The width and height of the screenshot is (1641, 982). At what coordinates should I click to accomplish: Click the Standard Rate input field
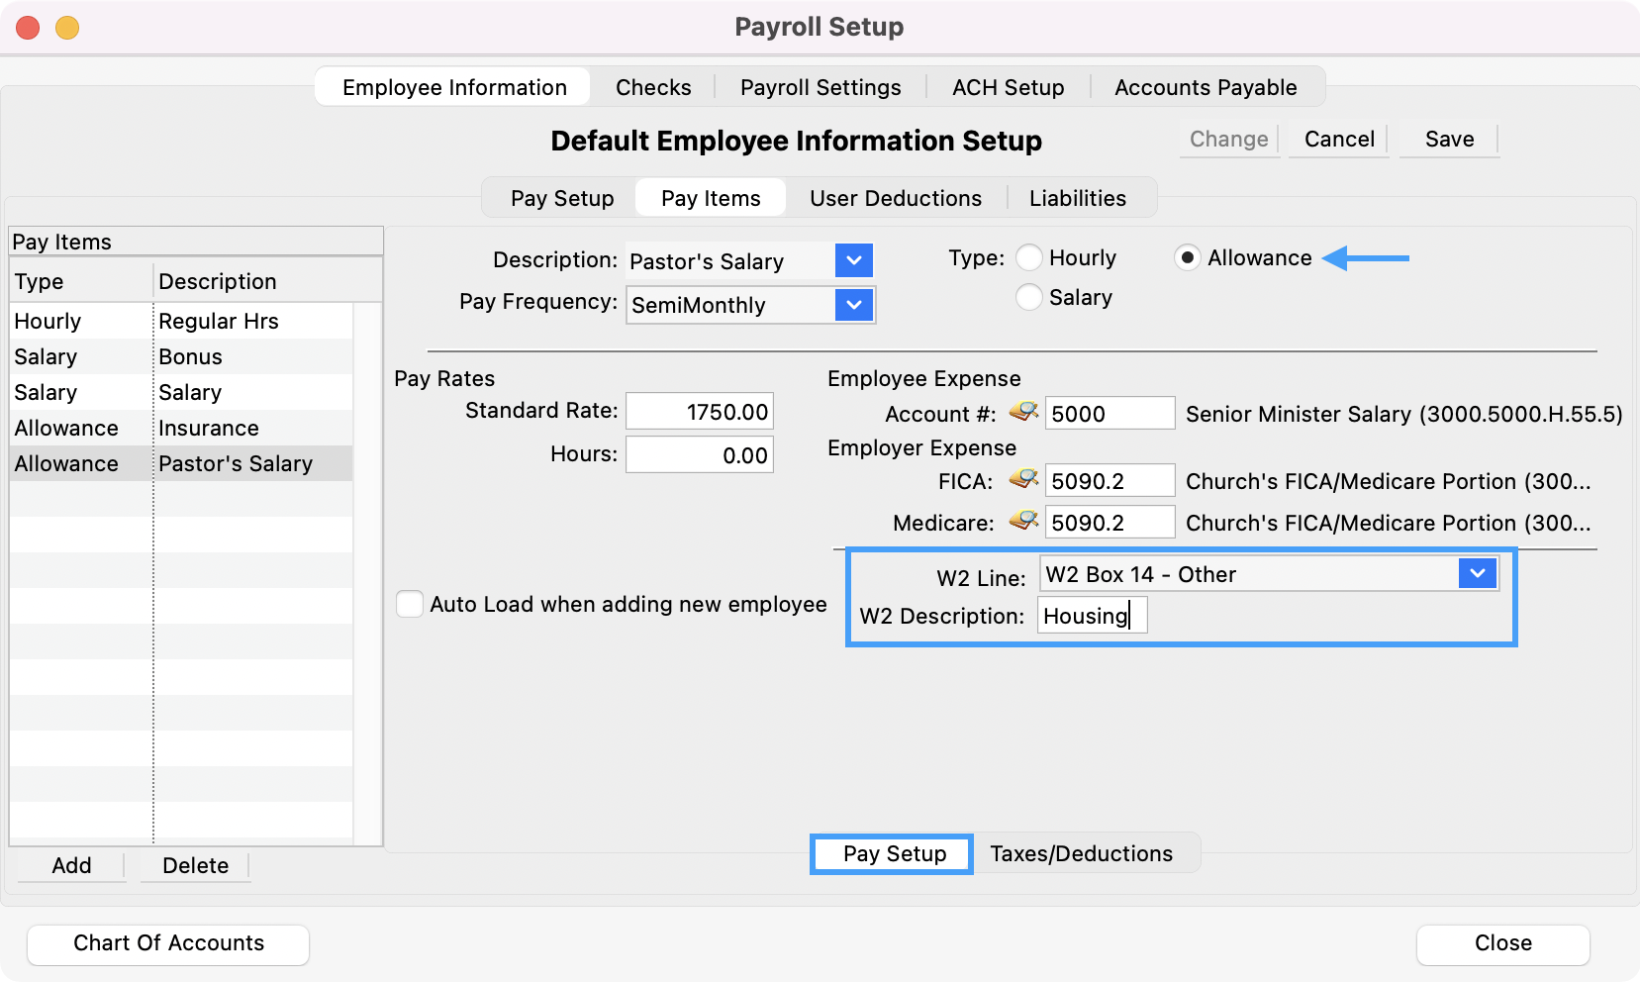click(x=699, y=412)
